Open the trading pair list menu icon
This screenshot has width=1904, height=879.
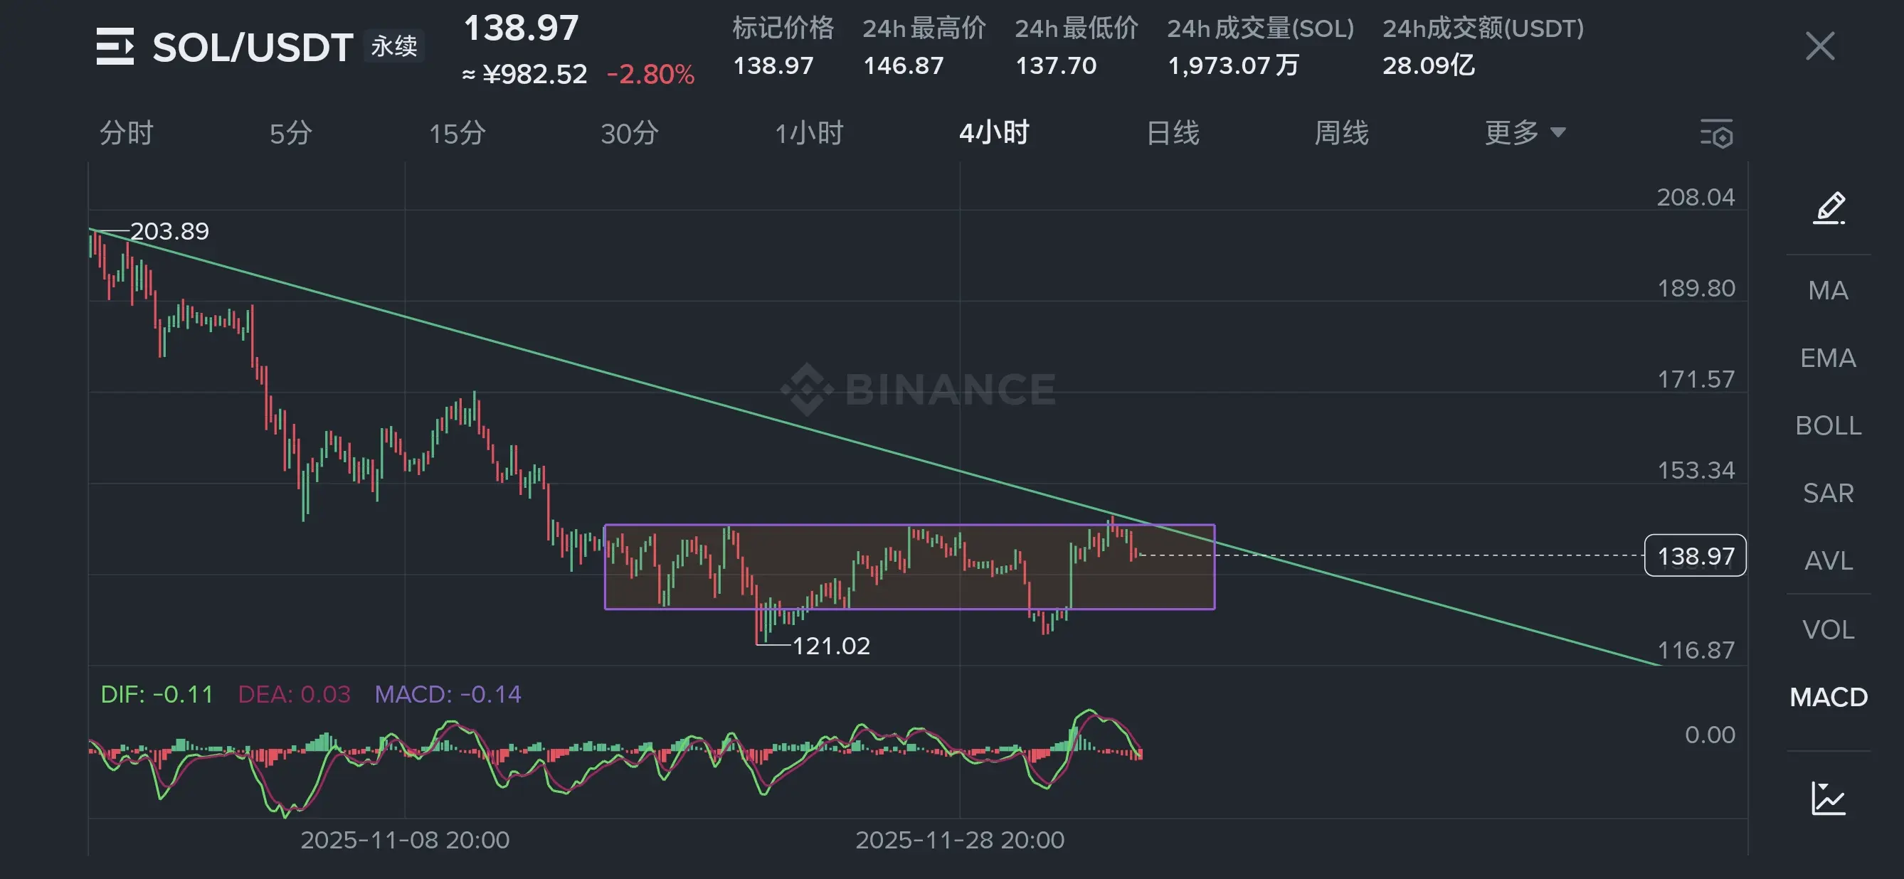point(115,46)
